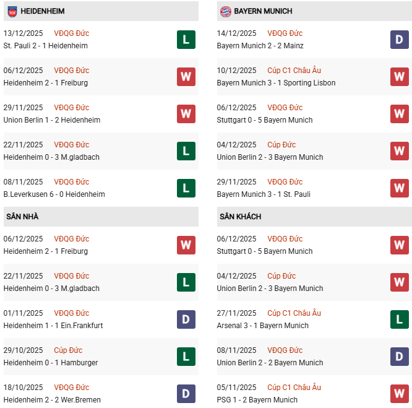The image size is (412, 408).
Task: Click D badge for Heidenheim 2-2 Wer.Bremen
Action: tap(186, 394)
